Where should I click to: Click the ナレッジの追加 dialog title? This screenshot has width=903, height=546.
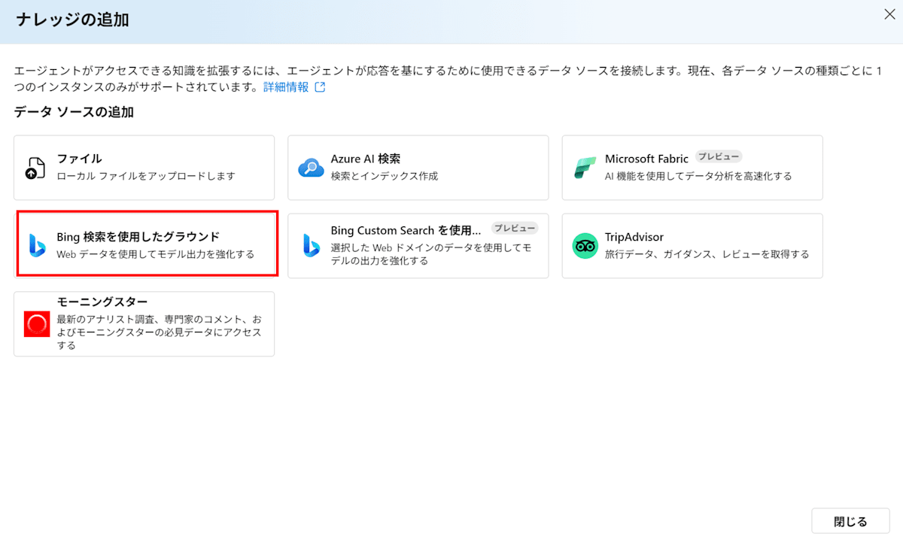72,20
